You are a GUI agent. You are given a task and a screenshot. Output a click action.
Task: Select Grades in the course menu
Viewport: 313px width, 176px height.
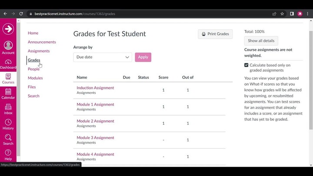[34, 60]
